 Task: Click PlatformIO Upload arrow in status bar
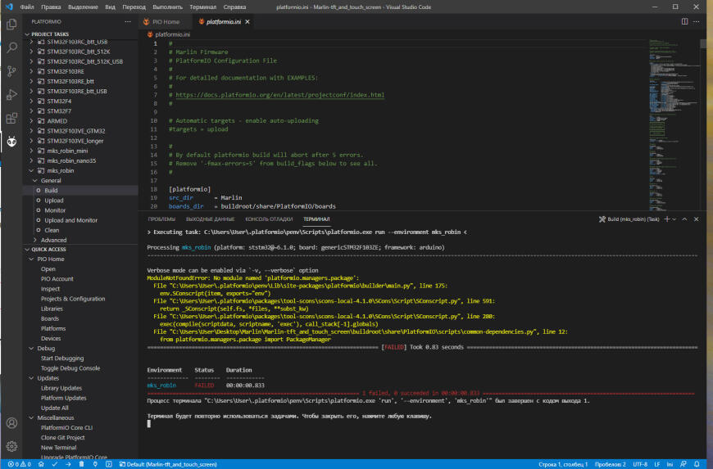[x=68, y=464]
